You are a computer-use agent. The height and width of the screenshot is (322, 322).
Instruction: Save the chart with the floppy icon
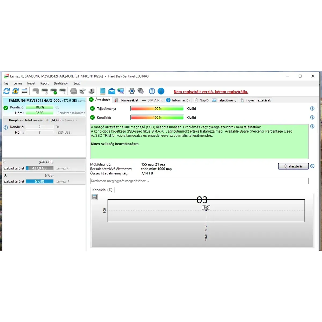[x=95, y=197]
